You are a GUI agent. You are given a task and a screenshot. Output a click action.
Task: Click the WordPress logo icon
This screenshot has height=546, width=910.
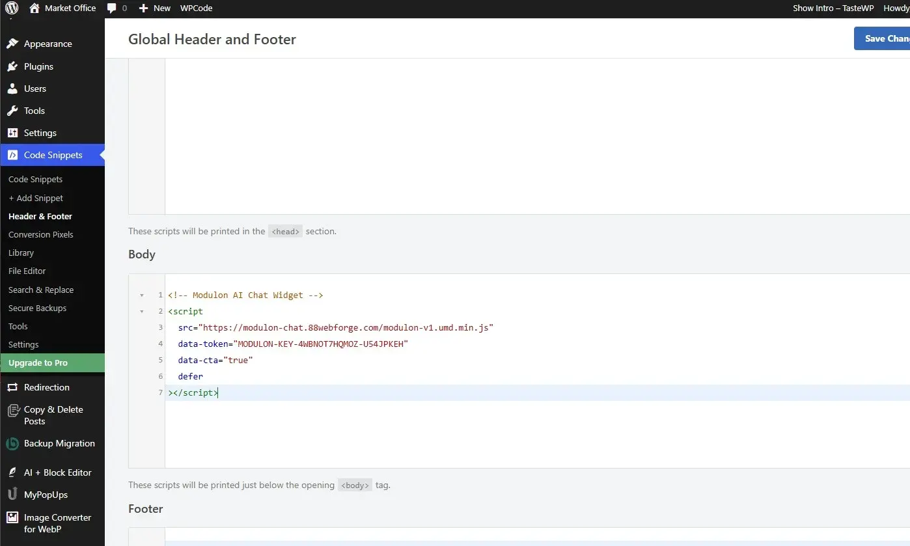[x=12, y=8]
